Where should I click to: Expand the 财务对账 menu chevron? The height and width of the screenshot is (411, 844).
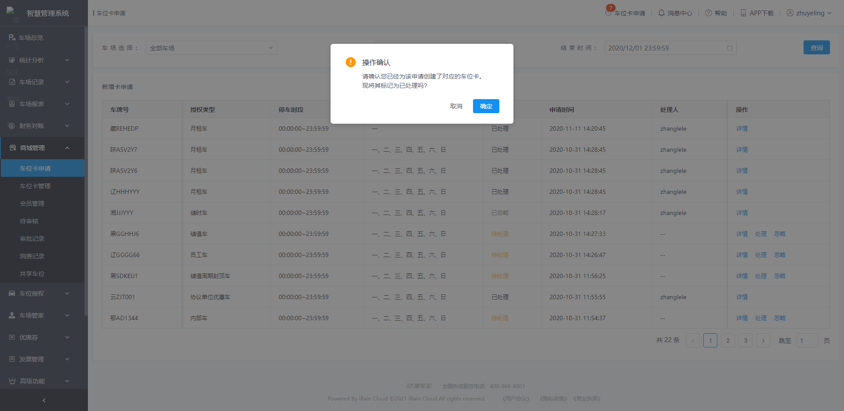67,126
